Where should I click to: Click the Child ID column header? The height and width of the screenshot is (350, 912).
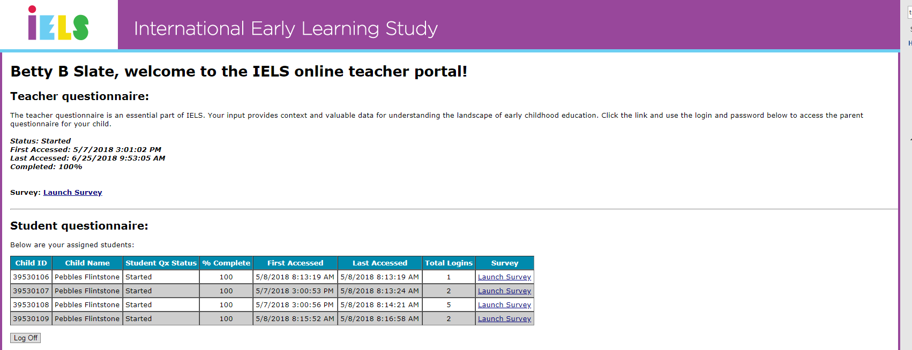[31, 263]
